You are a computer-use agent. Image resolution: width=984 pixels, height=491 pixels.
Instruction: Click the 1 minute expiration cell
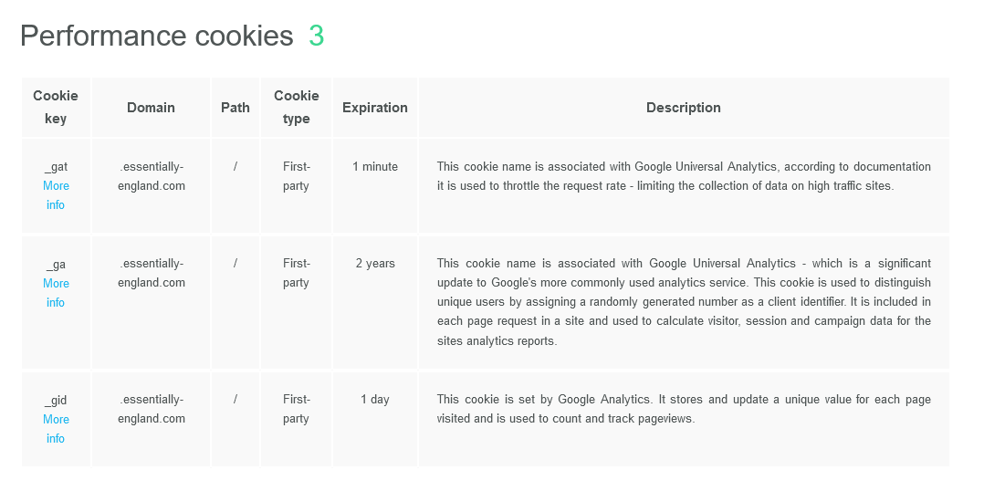pos(375,167)
